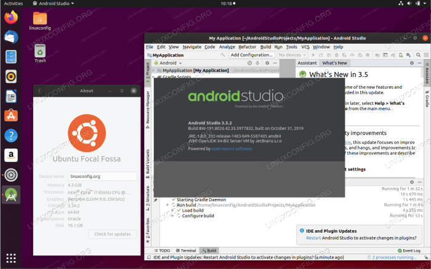431x269 pixels.
Task: Click the Device name field
Action: point(102,177)
